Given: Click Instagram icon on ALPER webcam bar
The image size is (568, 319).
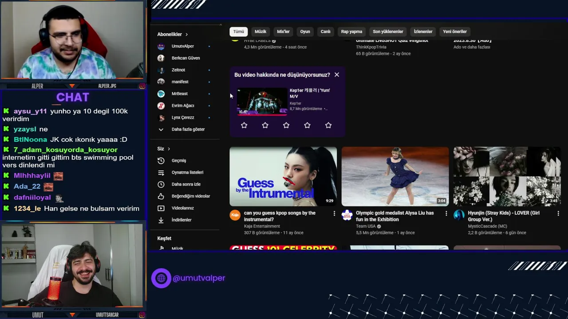Looking at the screenshot, I should (x=142, y=86).
